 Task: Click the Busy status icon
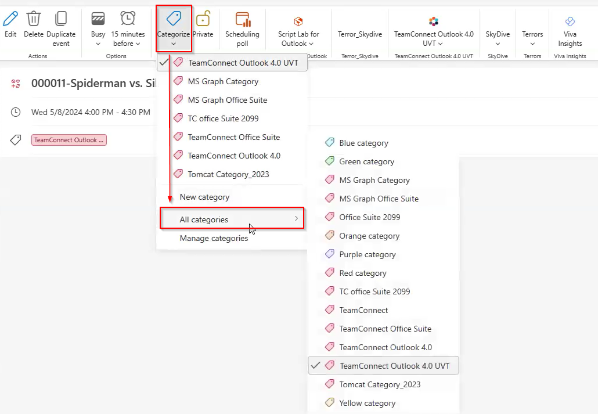point(98,19)
